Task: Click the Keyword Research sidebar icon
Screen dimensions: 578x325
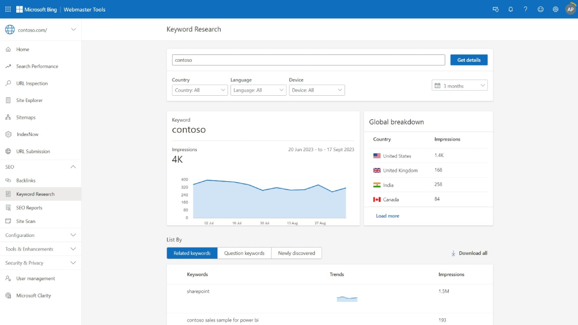Action: coord(8,194)
